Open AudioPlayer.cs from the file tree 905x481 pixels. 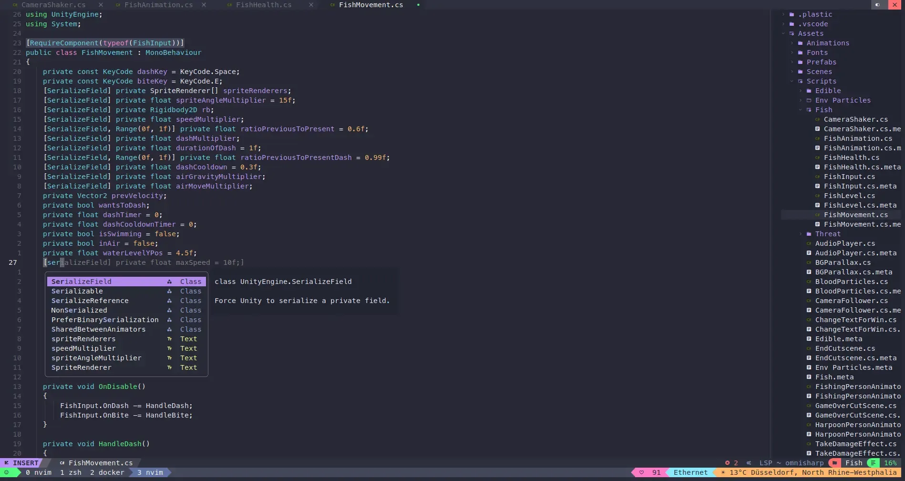(845, 243)
